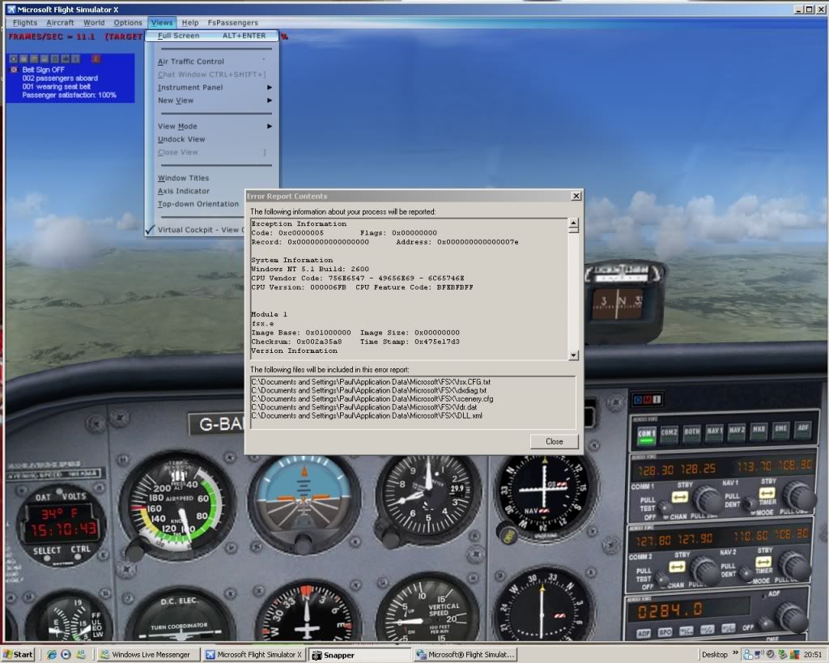Toggle BOTH audio selector button
Image resolution: width=829 pixels, height=663 pixels.
[692, 432]
